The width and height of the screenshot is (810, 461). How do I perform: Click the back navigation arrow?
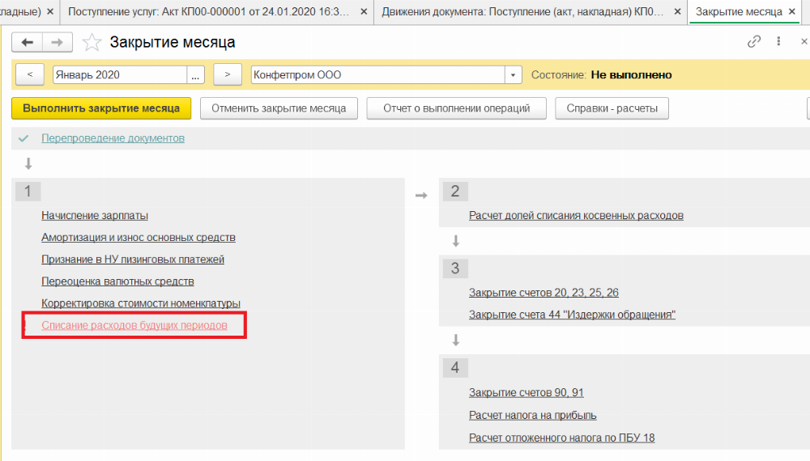pyautogui.click(x=28, y=43)
